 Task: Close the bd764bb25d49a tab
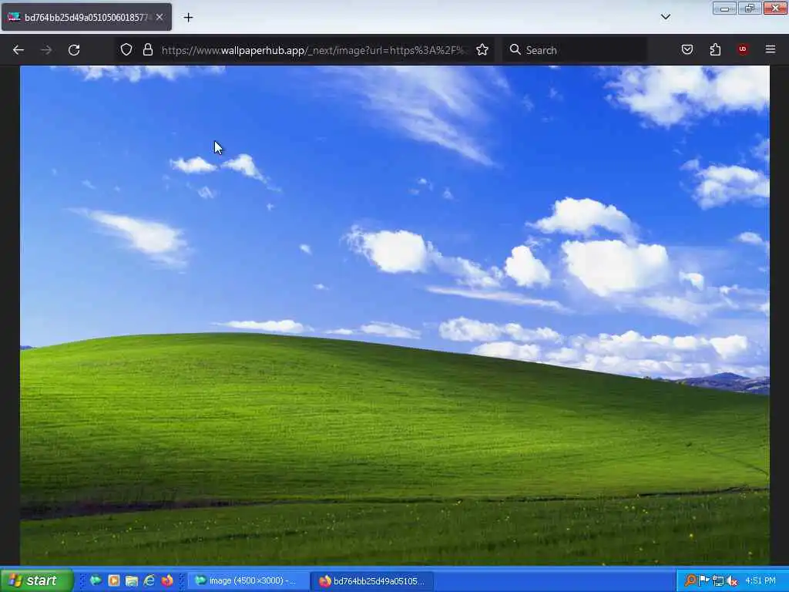159,17
